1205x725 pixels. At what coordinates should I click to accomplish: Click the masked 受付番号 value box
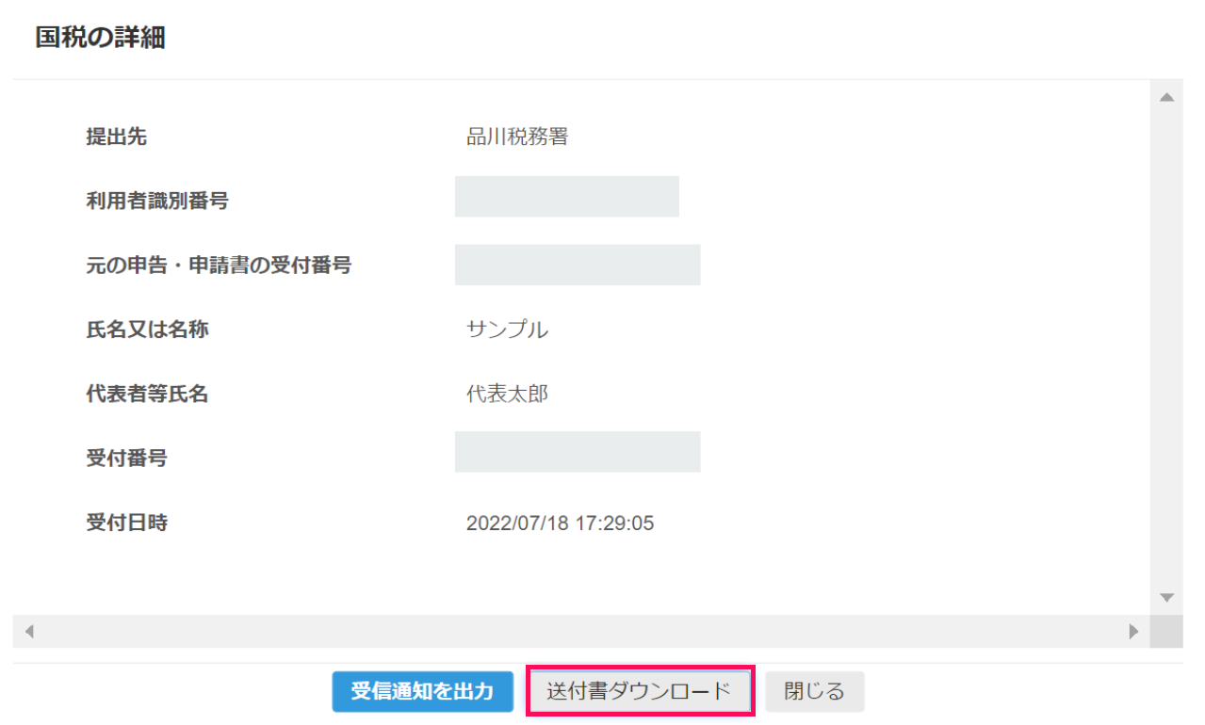point(577,452)
